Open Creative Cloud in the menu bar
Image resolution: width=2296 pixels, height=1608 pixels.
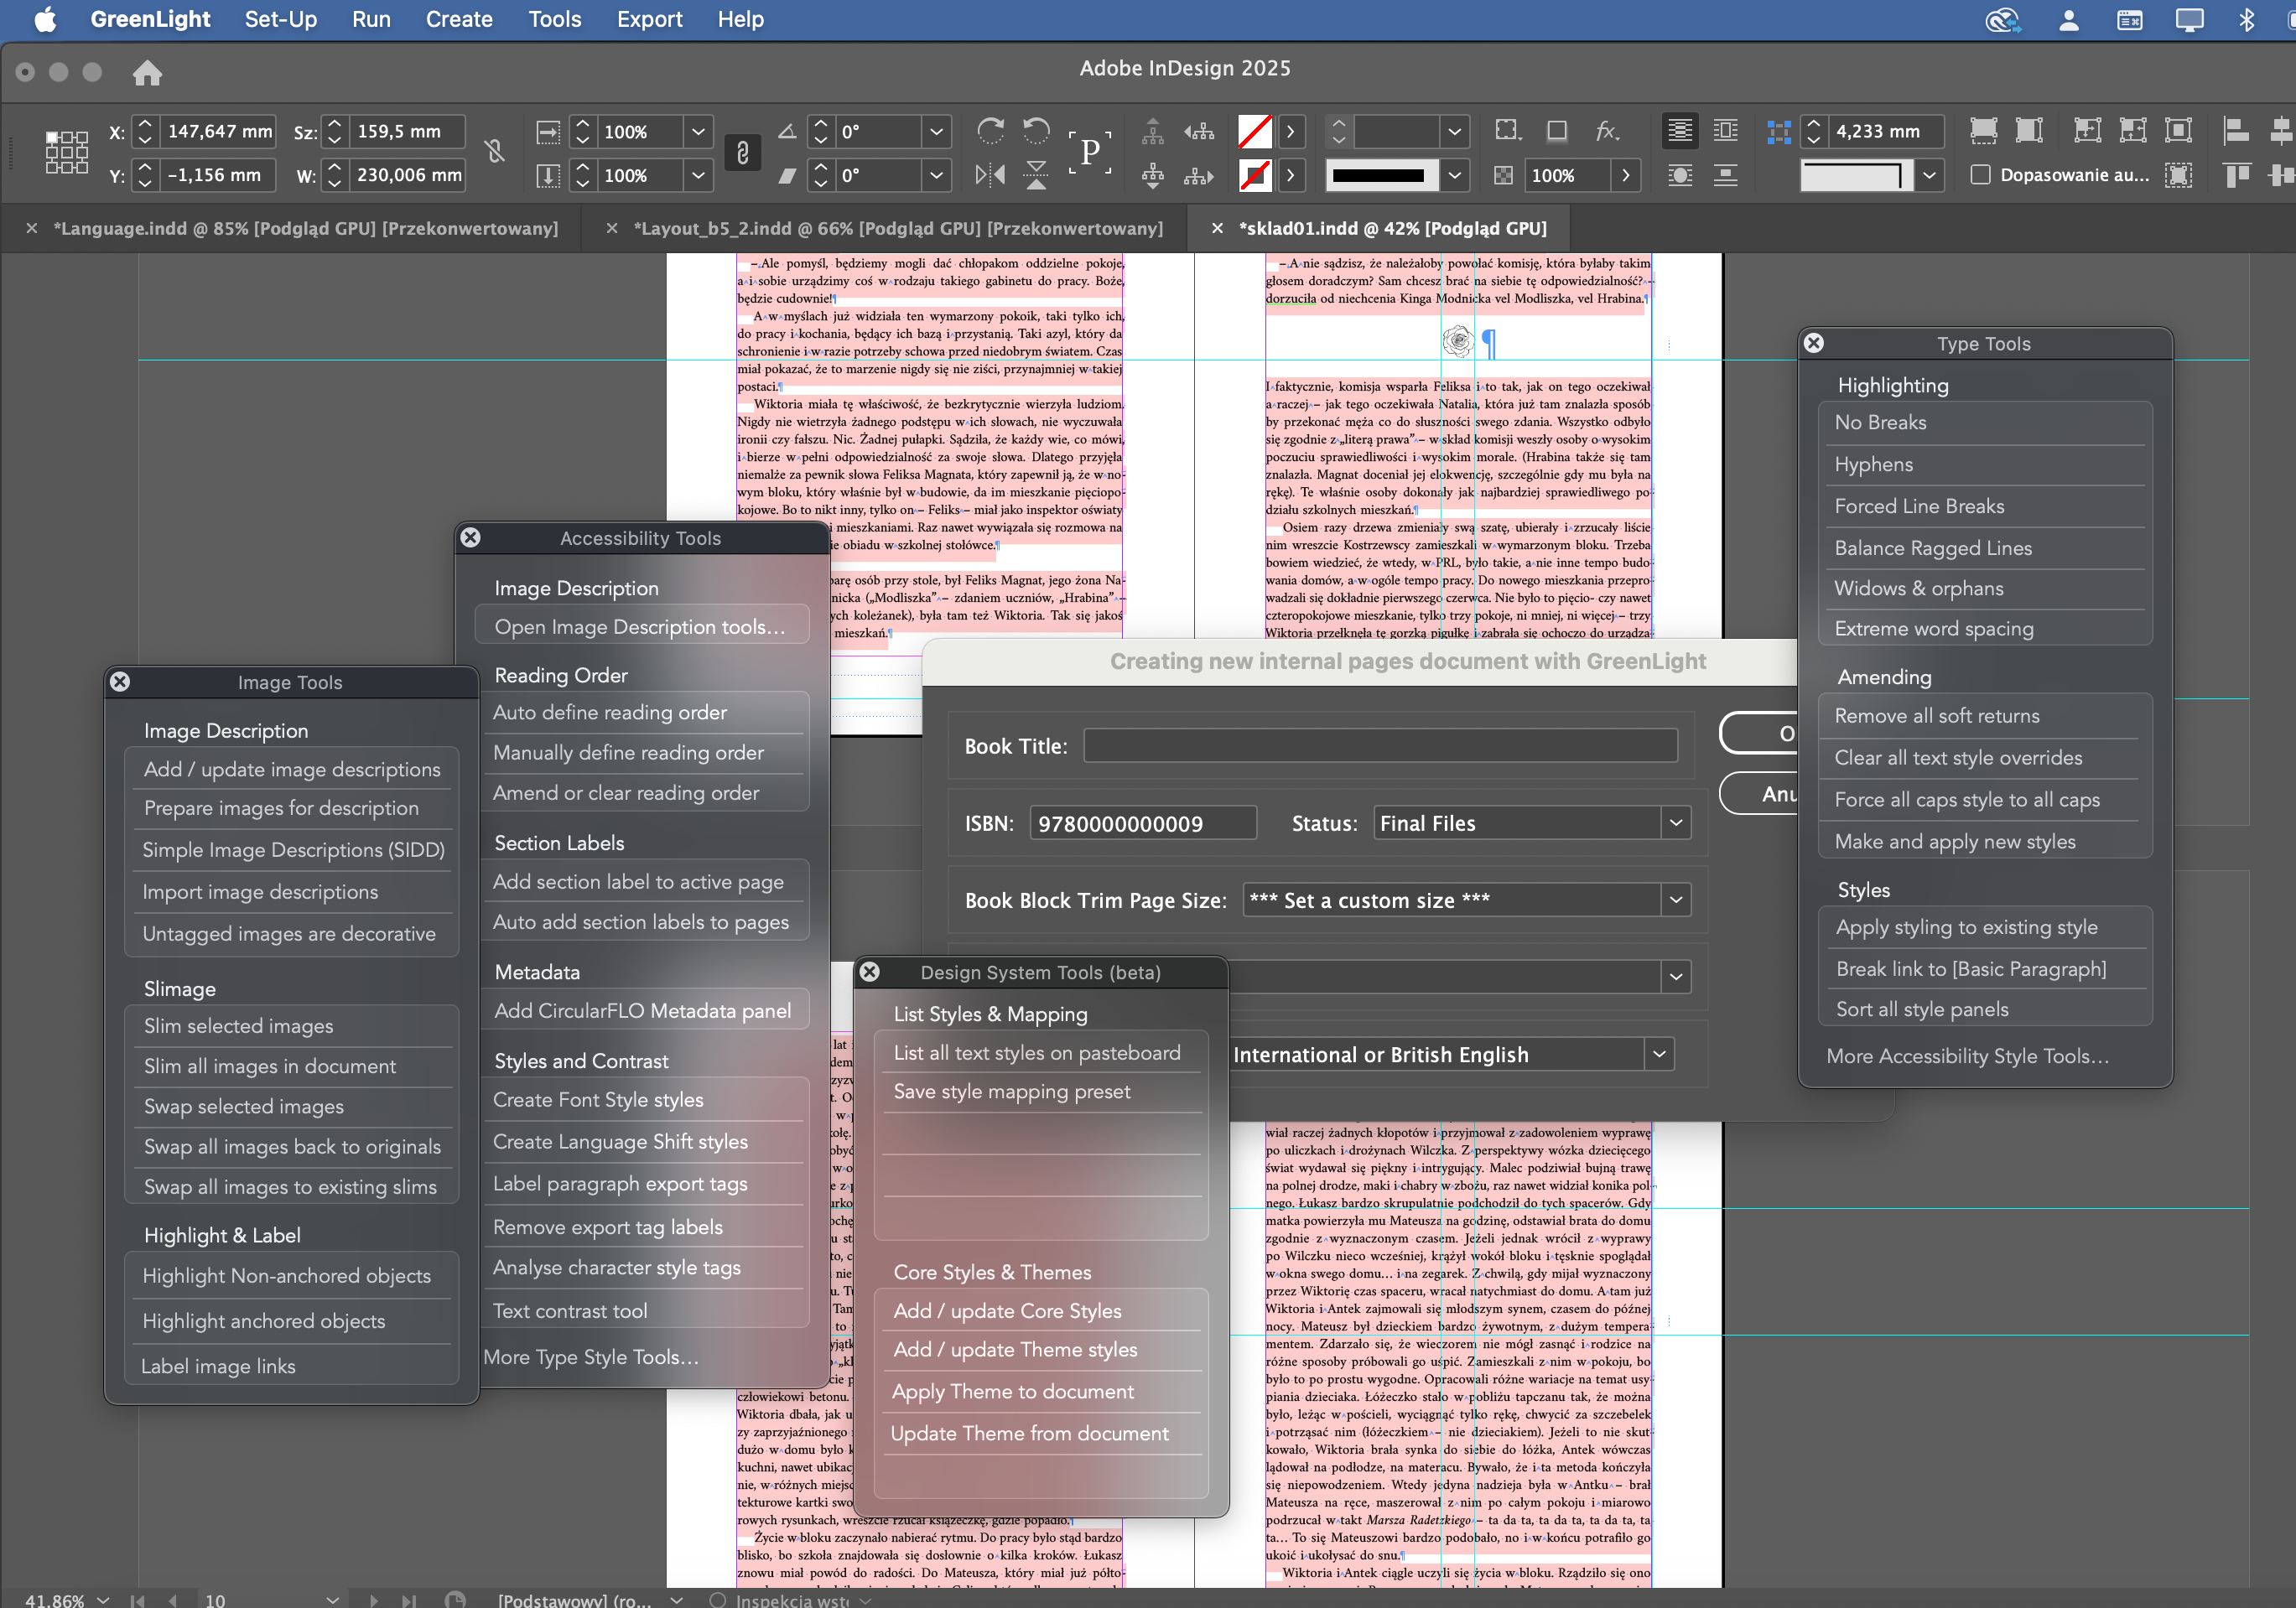point(2003,20)
